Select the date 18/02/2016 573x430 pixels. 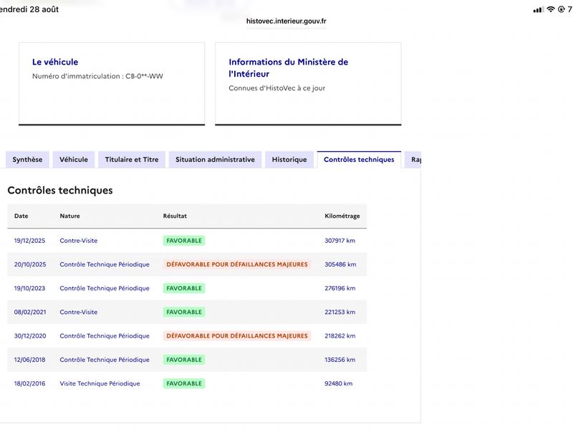tap(29, 383)
